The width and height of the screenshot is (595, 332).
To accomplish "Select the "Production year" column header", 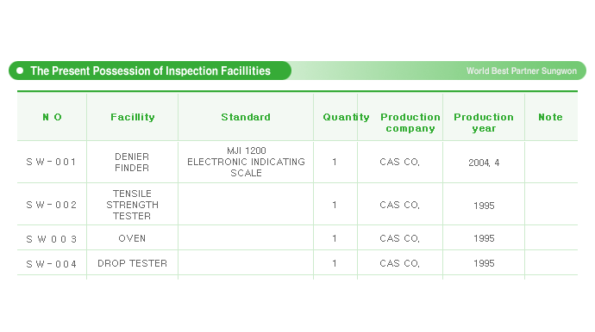I will (x=484, y=123).
